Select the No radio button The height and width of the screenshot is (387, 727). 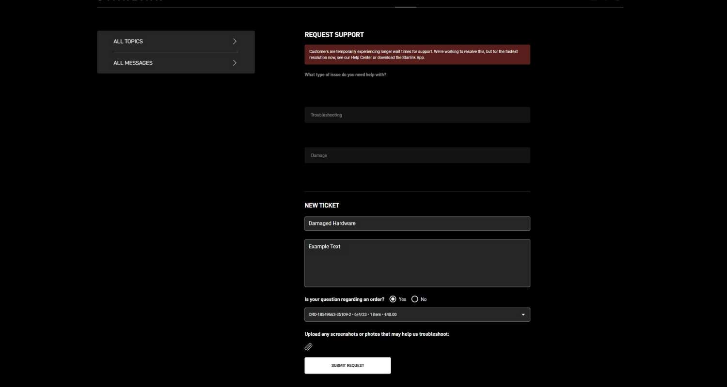click(x=414, y=299)
